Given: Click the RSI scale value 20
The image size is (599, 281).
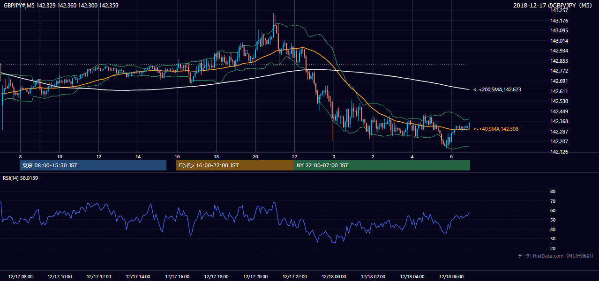Looking at the screenshot, I should [x=553, y=249].
